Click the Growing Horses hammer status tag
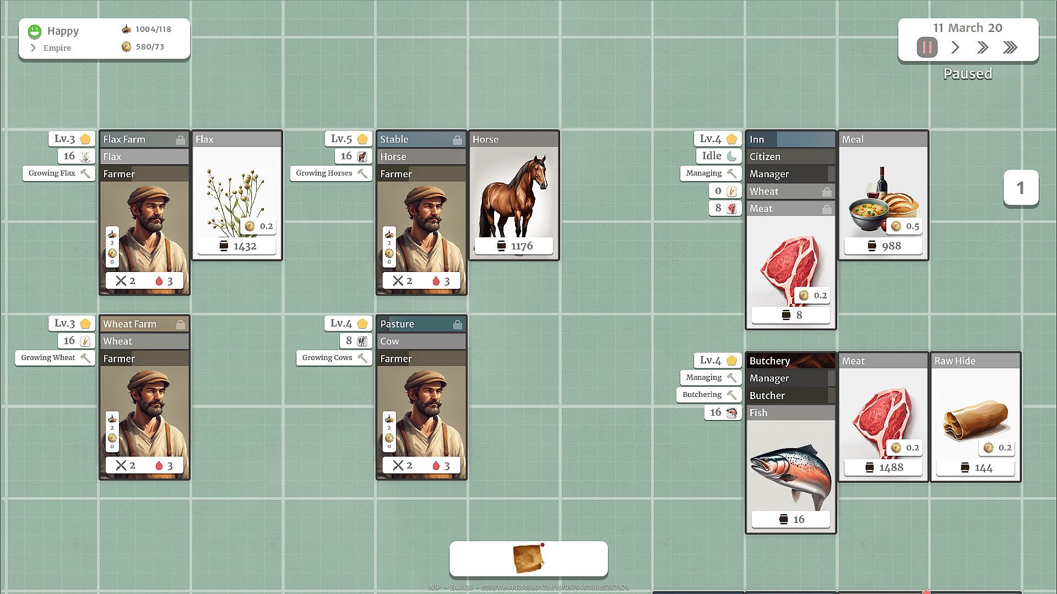Screen dimensions: 1057x594 tap(331, 173)
